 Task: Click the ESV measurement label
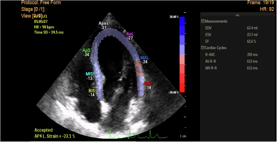coord(208,35)
